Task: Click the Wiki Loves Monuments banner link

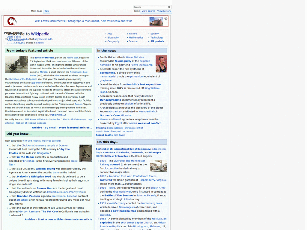Action: pos(83,21)
